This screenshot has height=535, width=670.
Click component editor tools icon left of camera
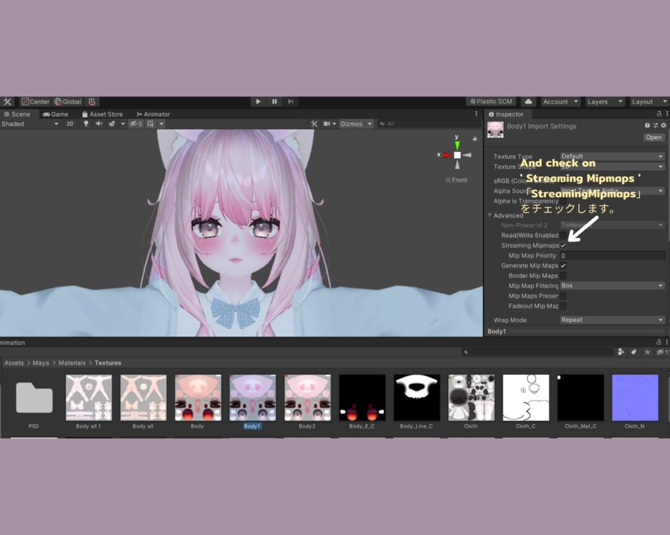[x=314, y=123]
